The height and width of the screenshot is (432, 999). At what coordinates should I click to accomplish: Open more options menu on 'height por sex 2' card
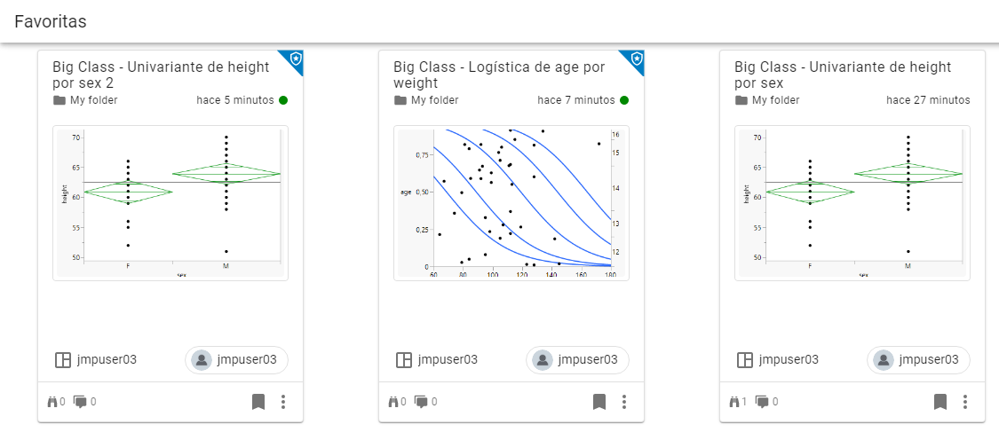[283, 402]
